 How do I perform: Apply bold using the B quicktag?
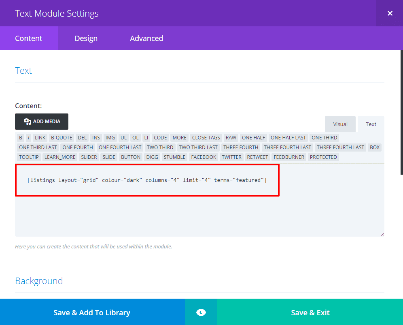(20, 137)
